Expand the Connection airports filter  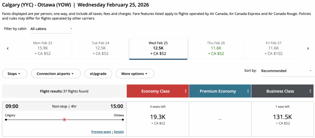click(56, 74)
